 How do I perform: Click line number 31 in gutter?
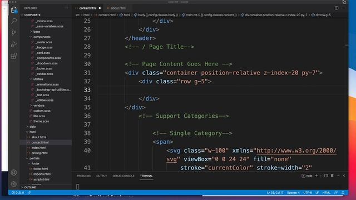click(x=87, y=73)
